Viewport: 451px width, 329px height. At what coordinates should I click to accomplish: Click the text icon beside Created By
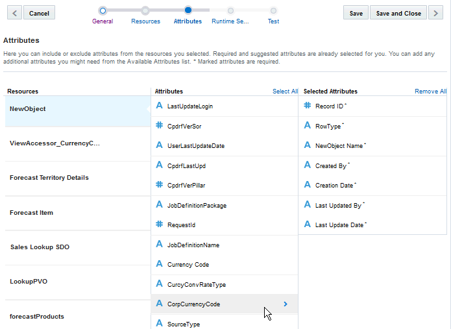(308, 165)
